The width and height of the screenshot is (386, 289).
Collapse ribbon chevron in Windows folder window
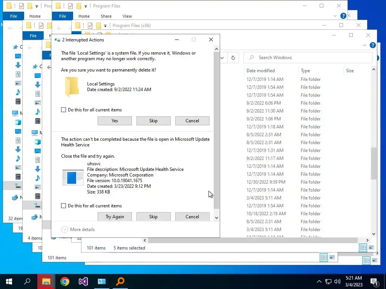[365, 45]
